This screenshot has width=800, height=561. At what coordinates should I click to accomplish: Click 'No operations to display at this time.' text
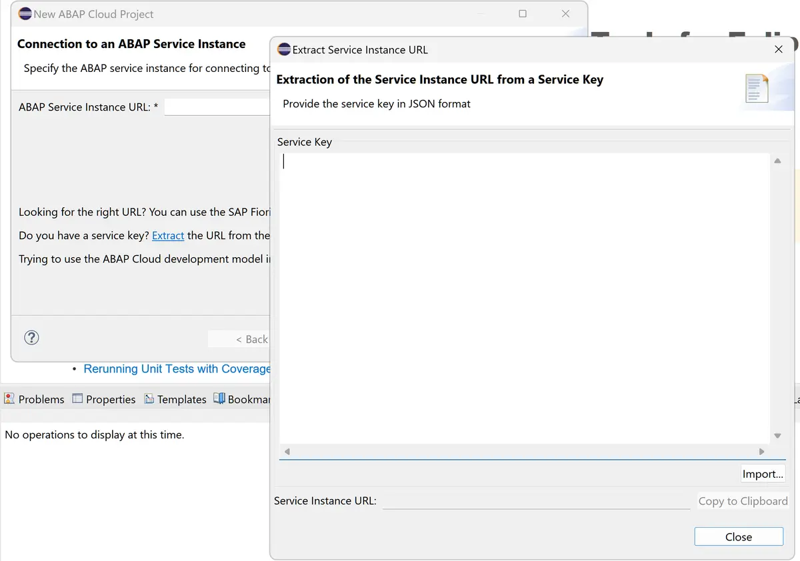point(95,434)
